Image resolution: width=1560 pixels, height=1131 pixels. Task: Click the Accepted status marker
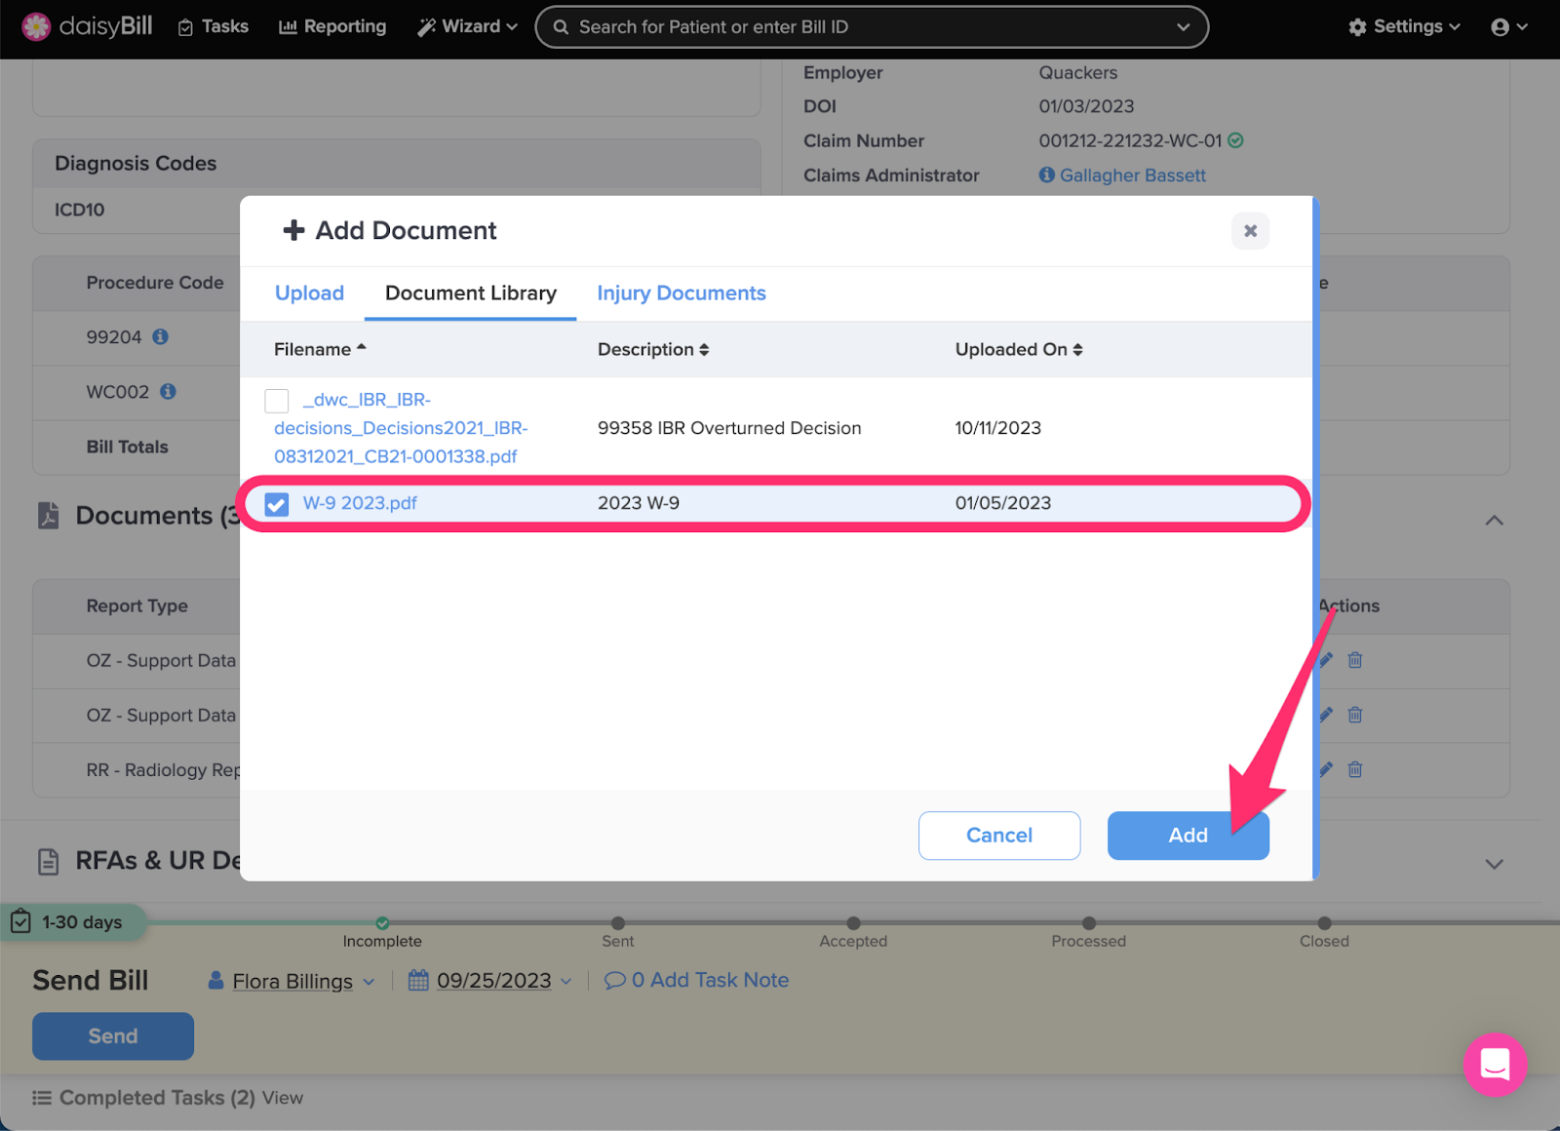853,923
